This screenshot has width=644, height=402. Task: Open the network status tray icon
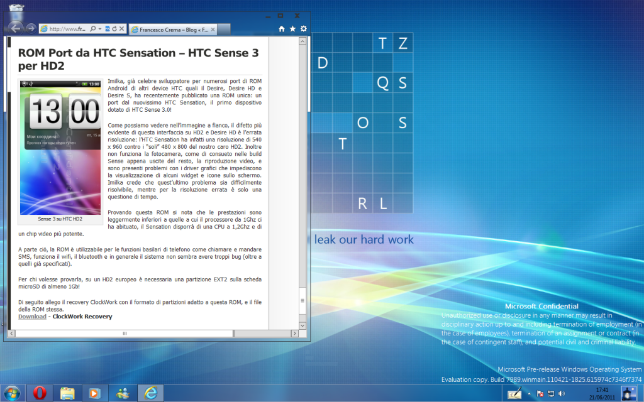point(551,393)
